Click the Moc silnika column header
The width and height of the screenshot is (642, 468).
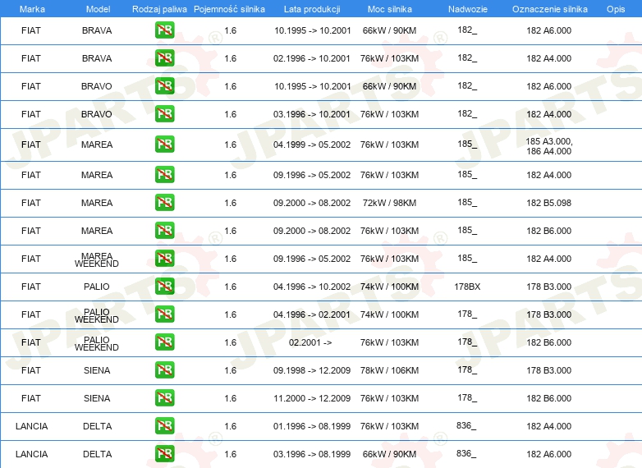[390, 9]
